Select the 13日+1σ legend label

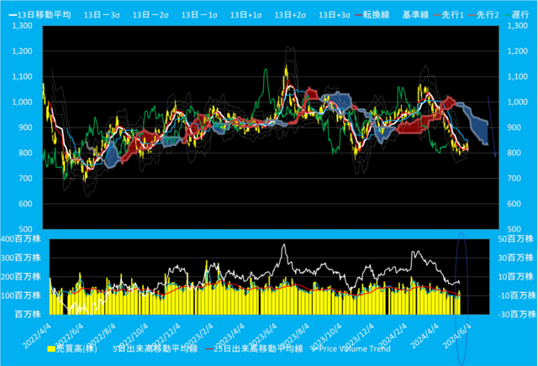(245, 15)
